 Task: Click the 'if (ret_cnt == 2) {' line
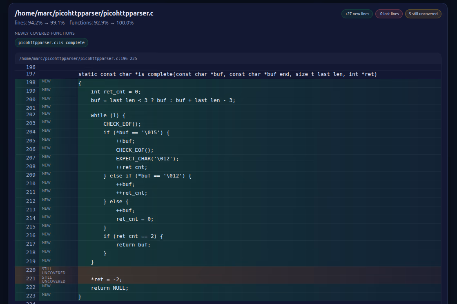click(133, 236)
